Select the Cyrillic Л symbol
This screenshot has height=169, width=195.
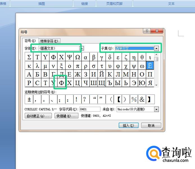[118, 74]
